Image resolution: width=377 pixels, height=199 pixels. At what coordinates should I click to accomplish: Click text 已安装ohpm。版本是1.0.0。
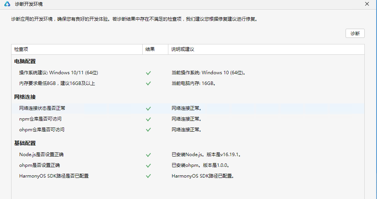(x=201, y=165)
